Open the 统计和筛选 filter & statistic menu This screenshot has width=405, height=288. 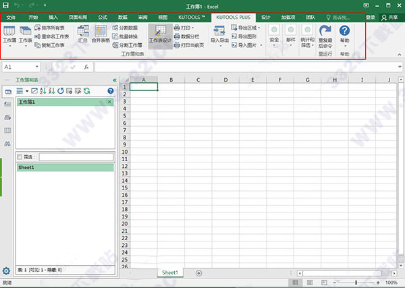pyautogui.click(x=307, y=36)
